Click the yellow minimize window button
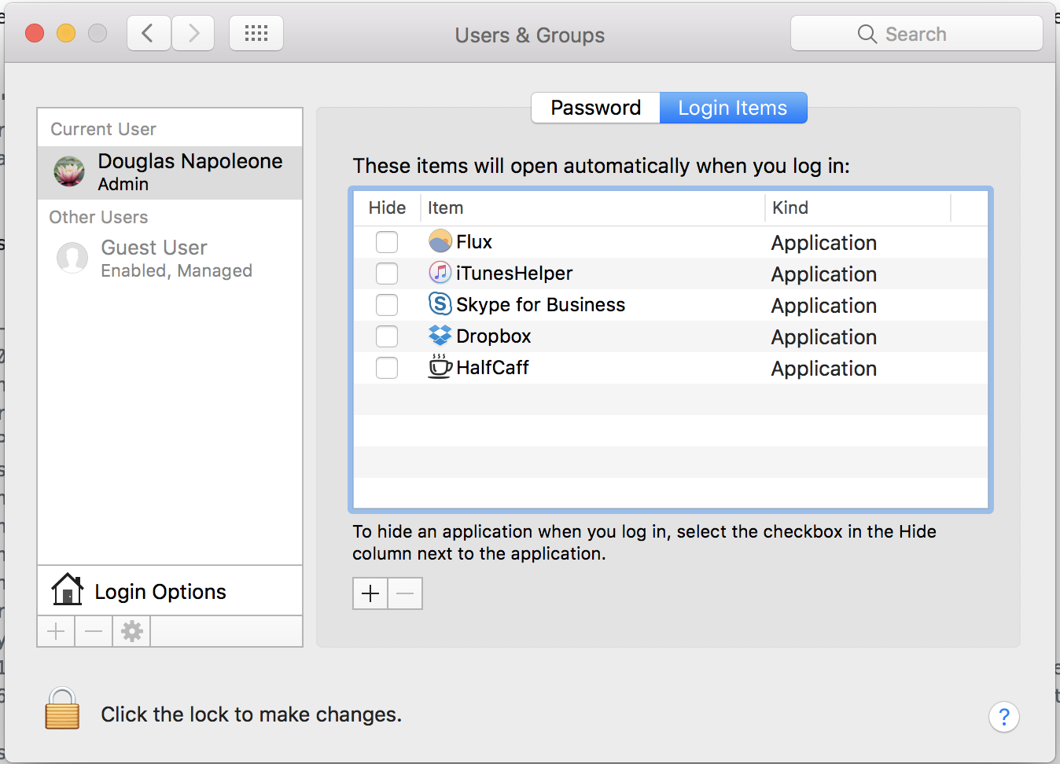This screenshot has width=1060, height=764. coord(66,33)
